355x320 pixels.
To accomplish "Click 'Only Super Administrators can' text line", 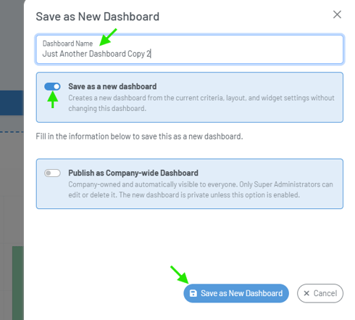I will coord(286,184).
